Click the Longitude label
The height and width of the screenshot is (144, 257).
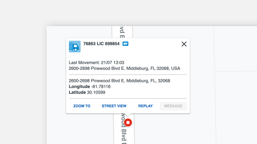(79, 87)
